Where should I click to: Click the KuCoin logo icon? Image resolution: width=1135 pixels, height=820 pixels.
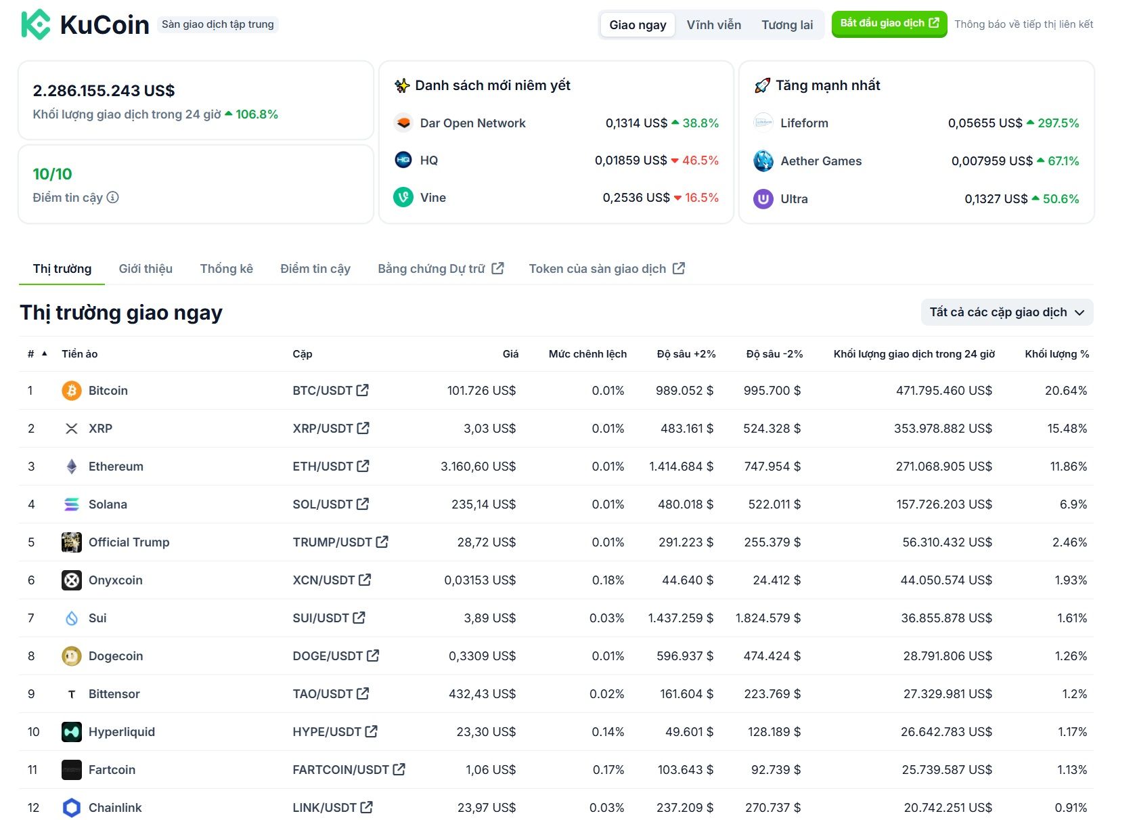click(36, 24)
